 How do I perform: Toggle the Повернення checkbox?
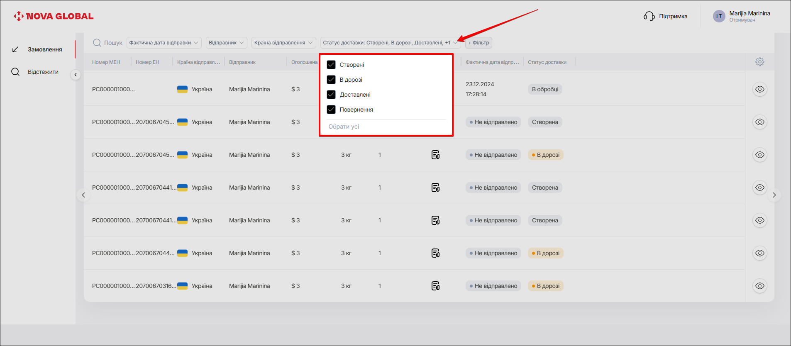(x=331, y=110)
